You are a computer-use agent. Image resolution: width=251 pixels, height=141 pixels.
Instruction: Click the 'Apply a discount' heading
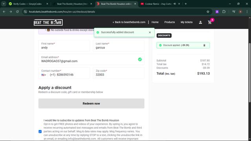(x=55, y=88)
